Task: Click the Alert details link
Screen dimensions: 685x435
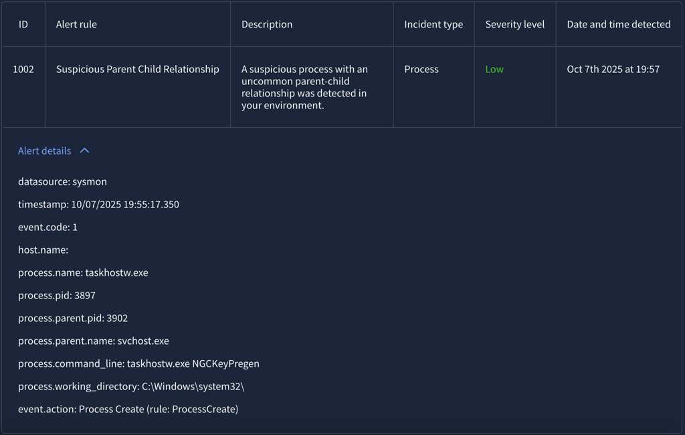Action: click(x=44, y=151)
